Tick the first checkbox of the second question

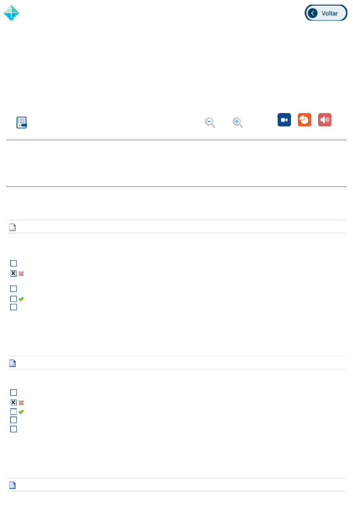(x=13, y=393)
